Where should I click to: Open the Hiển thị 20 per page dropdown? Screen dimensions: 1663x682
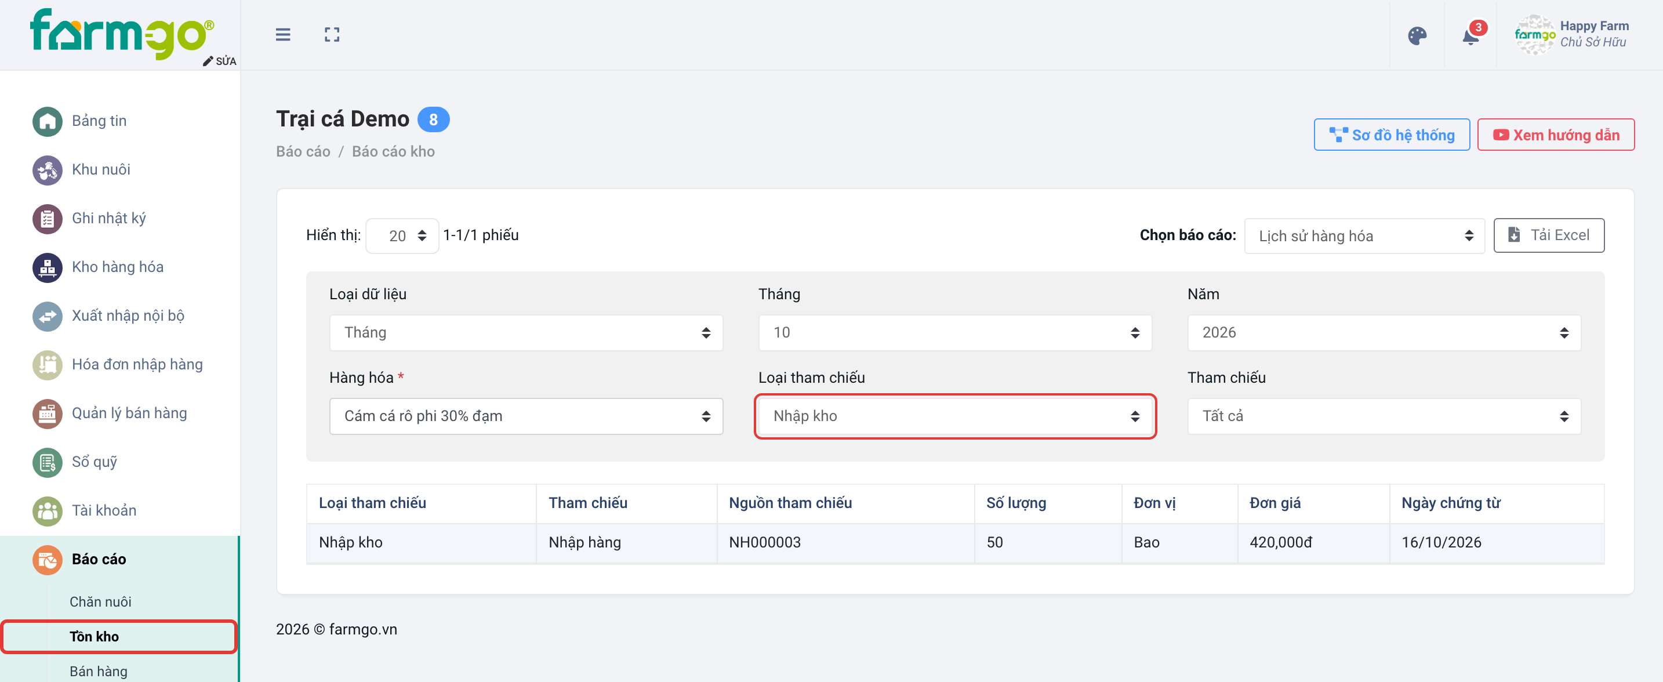(x=402, y=235)
